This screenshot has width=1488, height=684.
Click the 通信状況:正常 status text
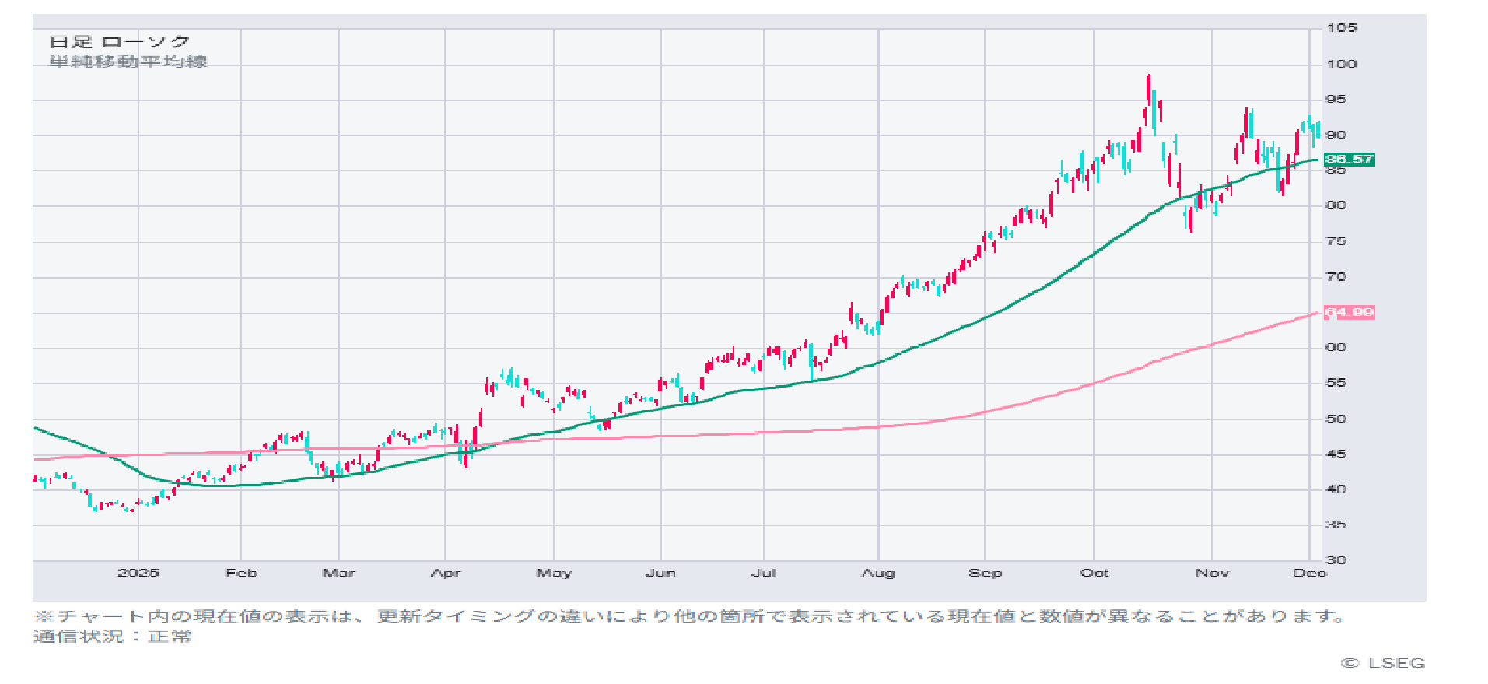click(x=112, y=637)
